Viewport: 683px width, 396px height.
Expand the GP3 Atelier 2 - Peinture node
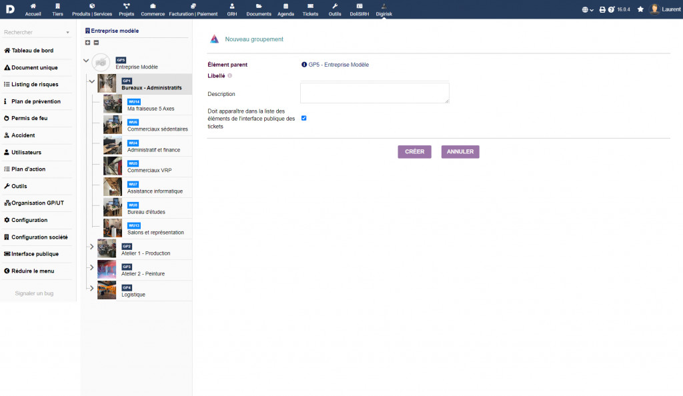91,267
